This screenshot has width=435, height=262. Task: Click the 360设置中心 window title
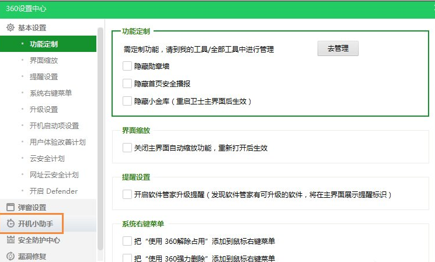26,9
